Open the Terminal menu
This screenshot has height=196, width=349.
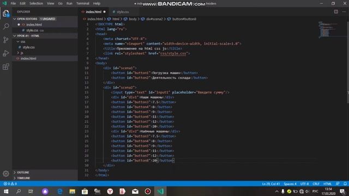(83, 3)
